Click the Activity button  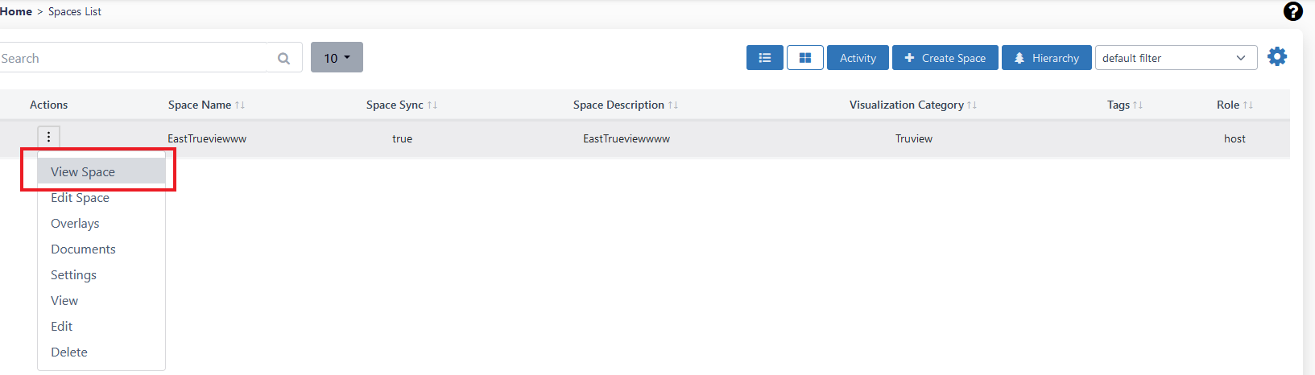(x=858, y=58)
